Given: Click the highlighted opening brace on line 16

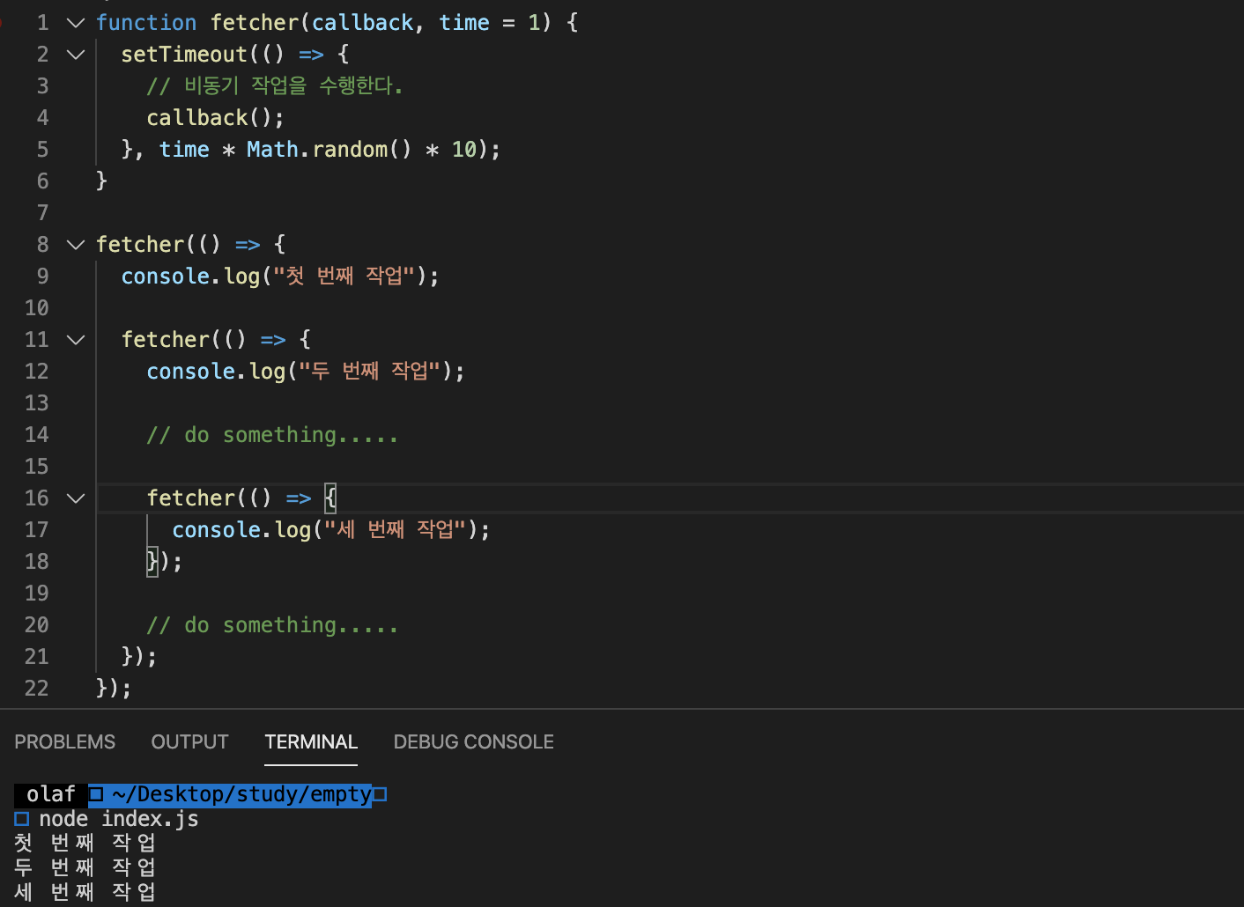Looking at the screenshot, I should pyautogui.click(x=330, y=498).
